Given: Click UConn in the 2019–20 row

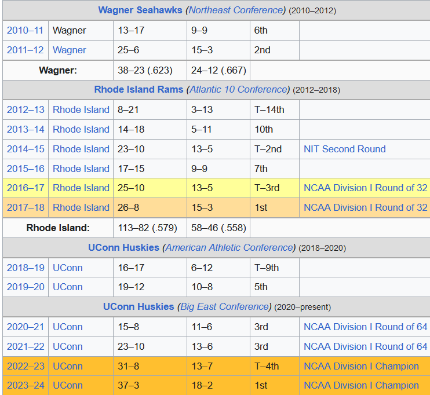Looking at the screenshot, I should [x=67, y=287].
